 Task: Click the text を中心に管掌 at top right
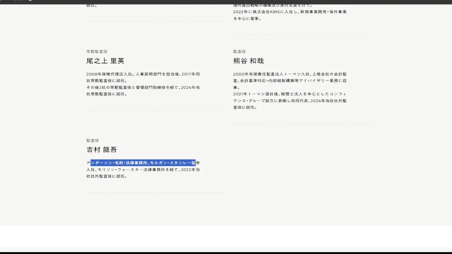pyautogui.click(x=246, y=18)
